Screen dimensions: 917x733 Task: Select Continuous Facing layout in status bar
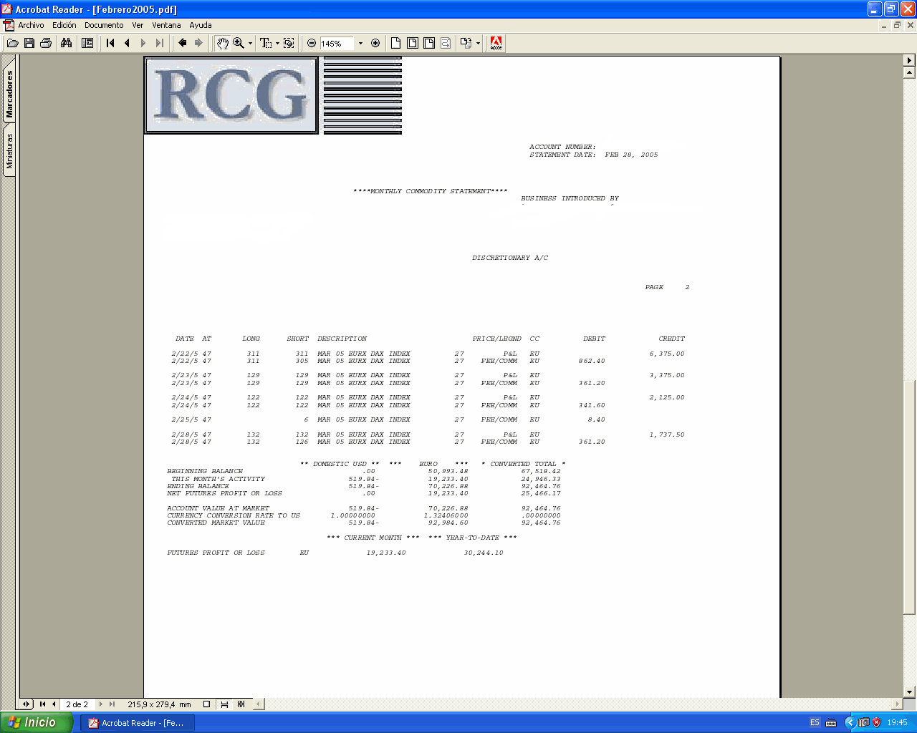click(241, 704)
